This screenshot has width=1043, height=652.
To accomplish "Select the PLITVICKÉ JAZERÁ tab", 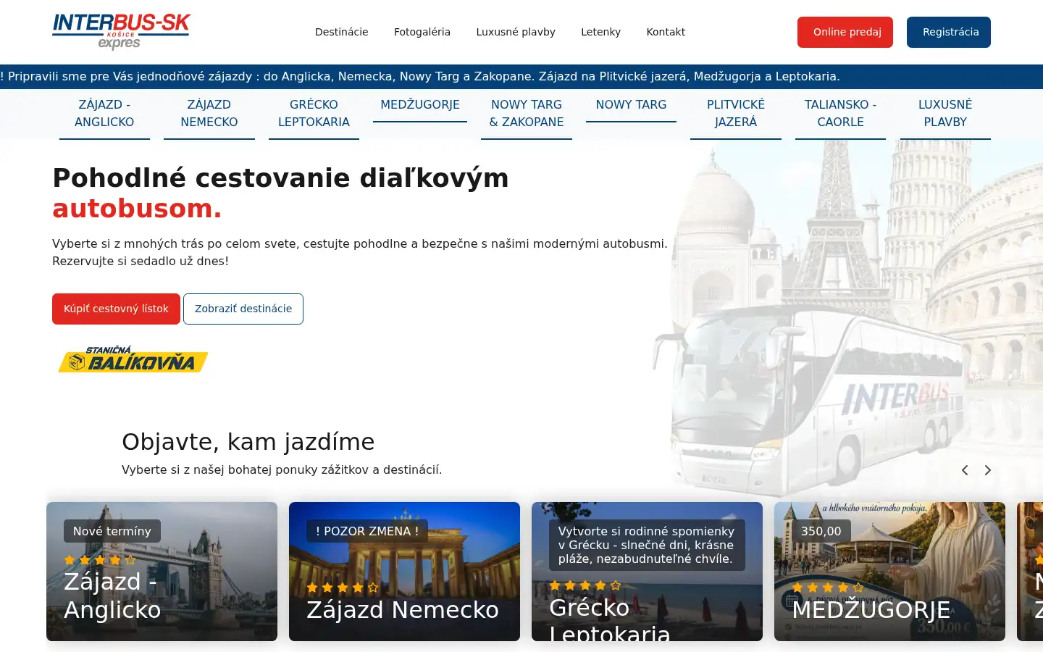I will click(x=736, y=114).
